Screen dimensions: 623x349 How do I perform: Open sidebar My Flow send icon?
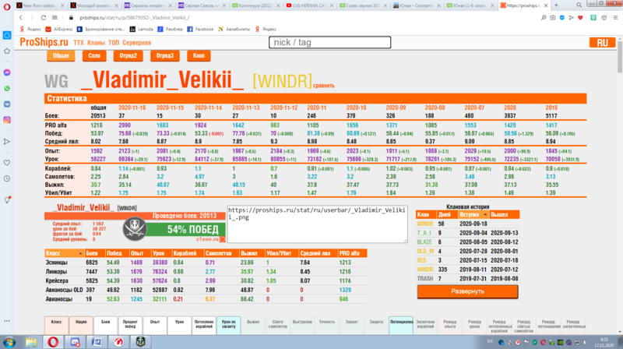7,142
